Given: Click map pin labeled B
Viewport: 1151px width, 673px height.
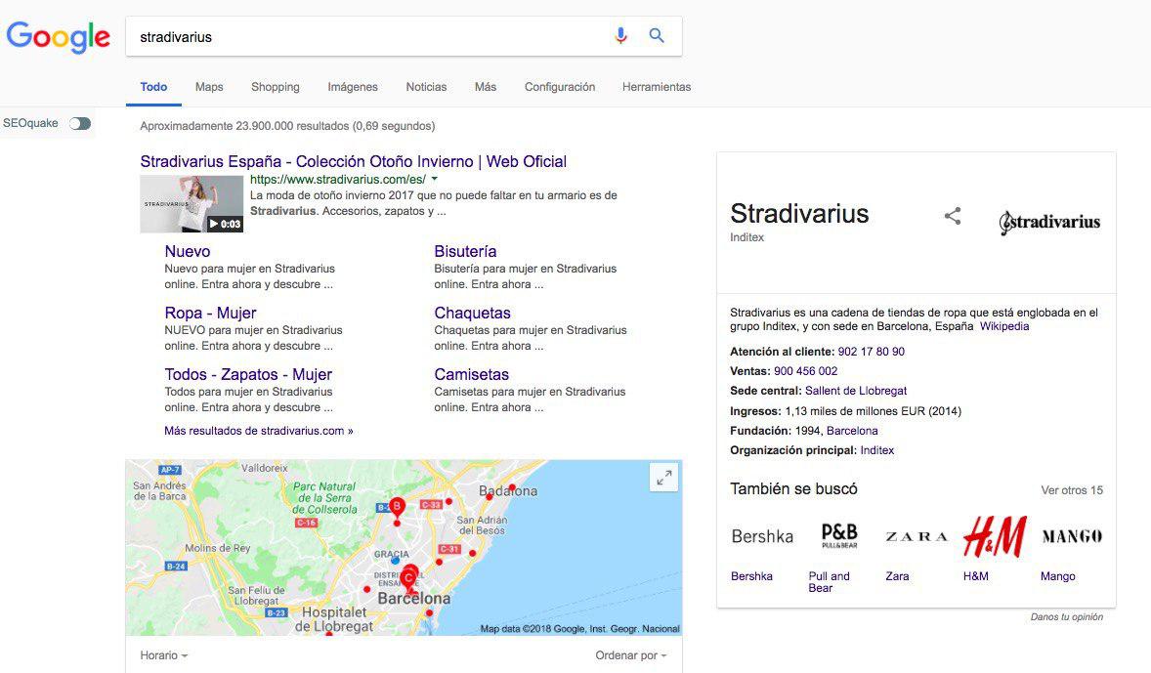Looking at the screenshot, I should tap(397, 508).
